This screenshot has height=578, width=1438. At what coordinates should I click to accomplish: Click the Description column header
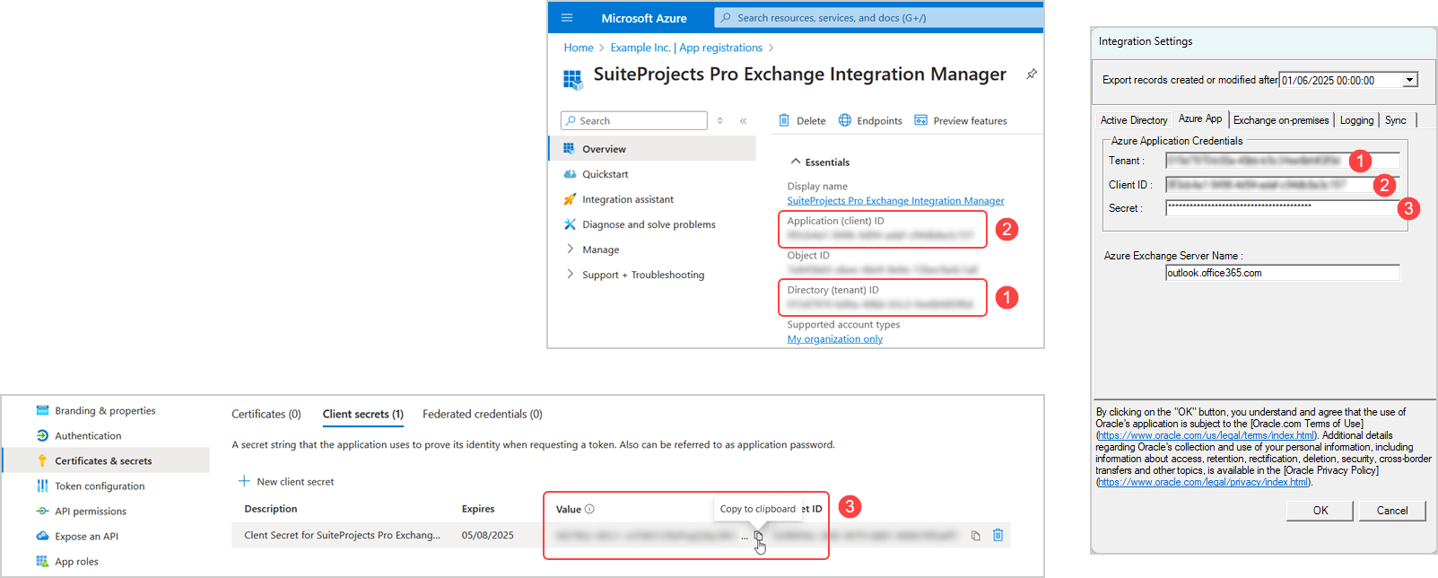click(271, 509)
